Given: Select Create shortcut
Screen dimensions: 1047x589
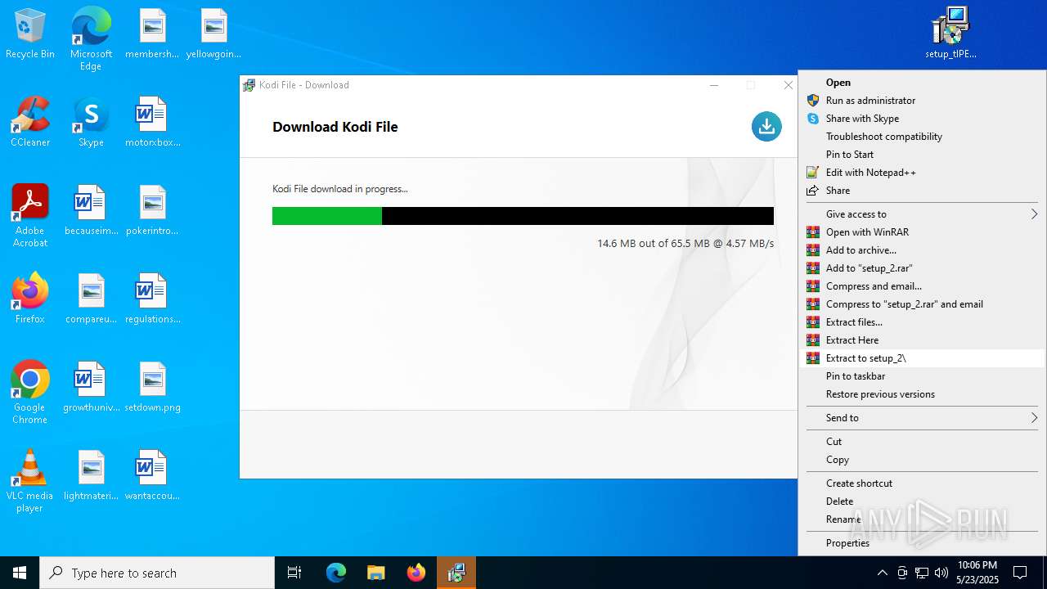Looking at the screenshot, I should (x=922, y=483).
